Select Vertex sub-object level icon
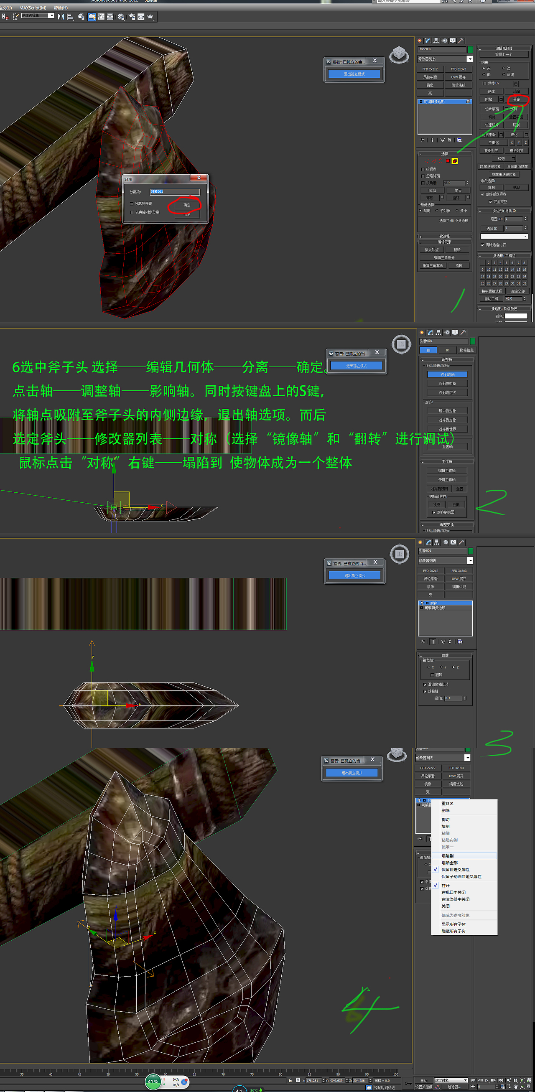Image resolution: width=535 pixels, height=1092 pixels. [428, 161]
